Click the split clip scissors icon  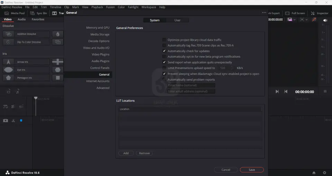(13, 120)
